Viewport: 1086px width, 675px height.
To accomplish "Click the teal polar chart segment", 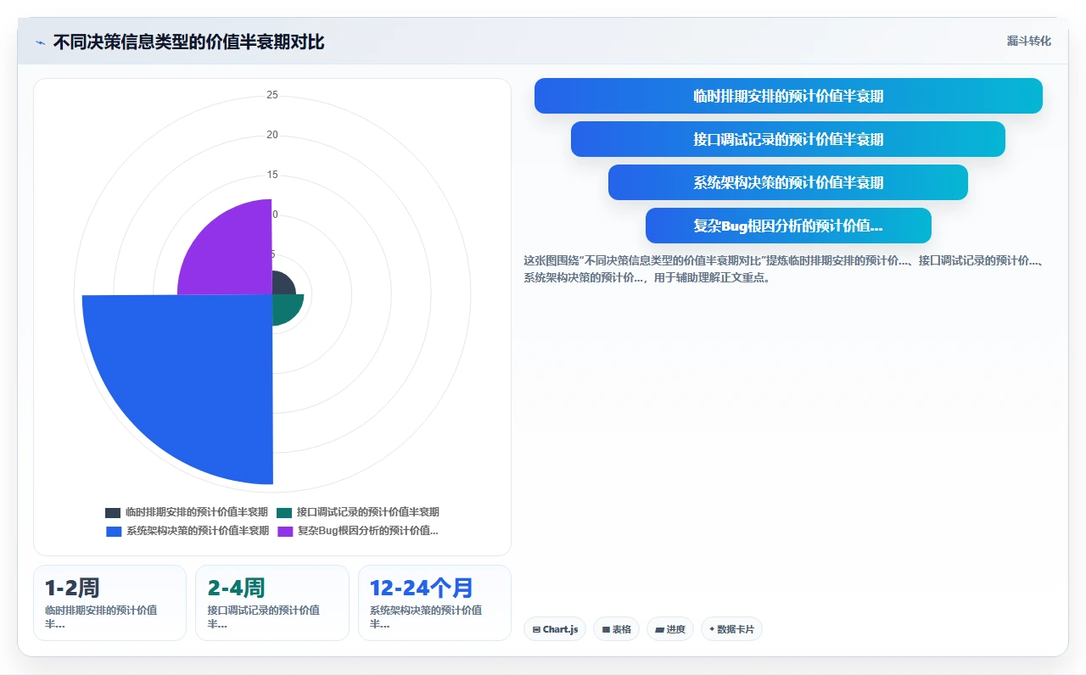I will [x=284, y=307].
